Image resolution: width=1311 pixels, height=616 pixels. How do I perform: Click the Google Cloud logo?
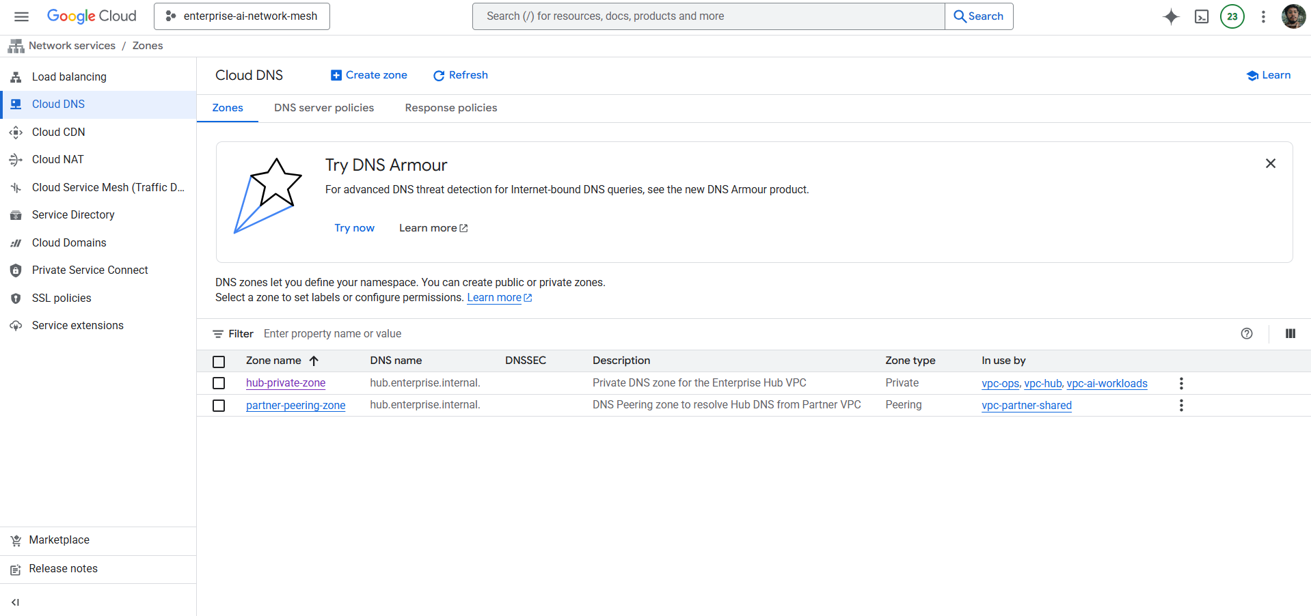click(92, 16)
